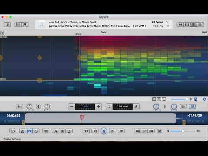Click the 0.00 semi pitch display
Image resolution: width=208 pixels, height=156 pixels.
pos(123,107)
